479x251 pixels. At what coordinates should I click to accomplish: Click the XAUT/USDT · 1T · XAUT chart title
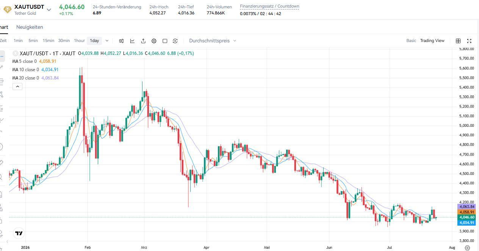(47, 53)
